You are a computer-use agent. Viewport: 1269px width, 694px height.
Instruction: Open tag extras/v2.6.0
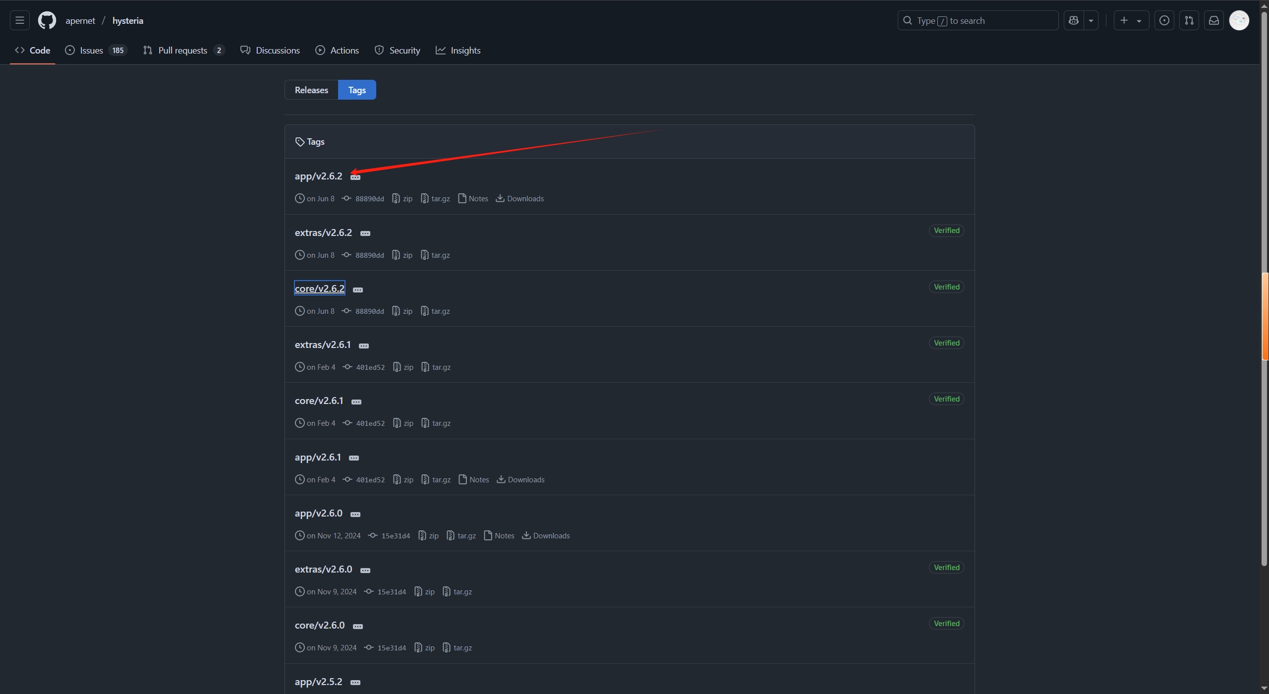(323, 569)
